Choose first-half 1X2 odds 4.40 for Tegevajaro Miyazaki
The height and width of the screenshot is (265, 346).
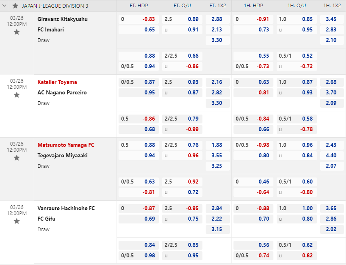click(332, 156)
